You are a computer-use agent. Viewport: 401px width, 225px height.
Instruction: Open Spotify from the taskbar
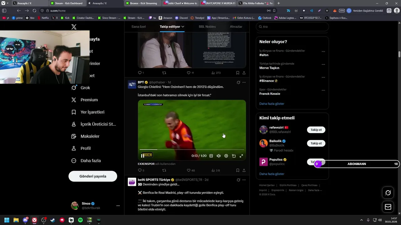tap(80, 220)
